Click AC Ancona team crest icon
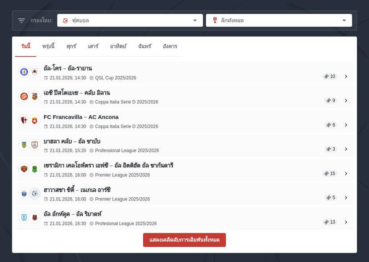369x262 pixels. (x=35, y=121)
